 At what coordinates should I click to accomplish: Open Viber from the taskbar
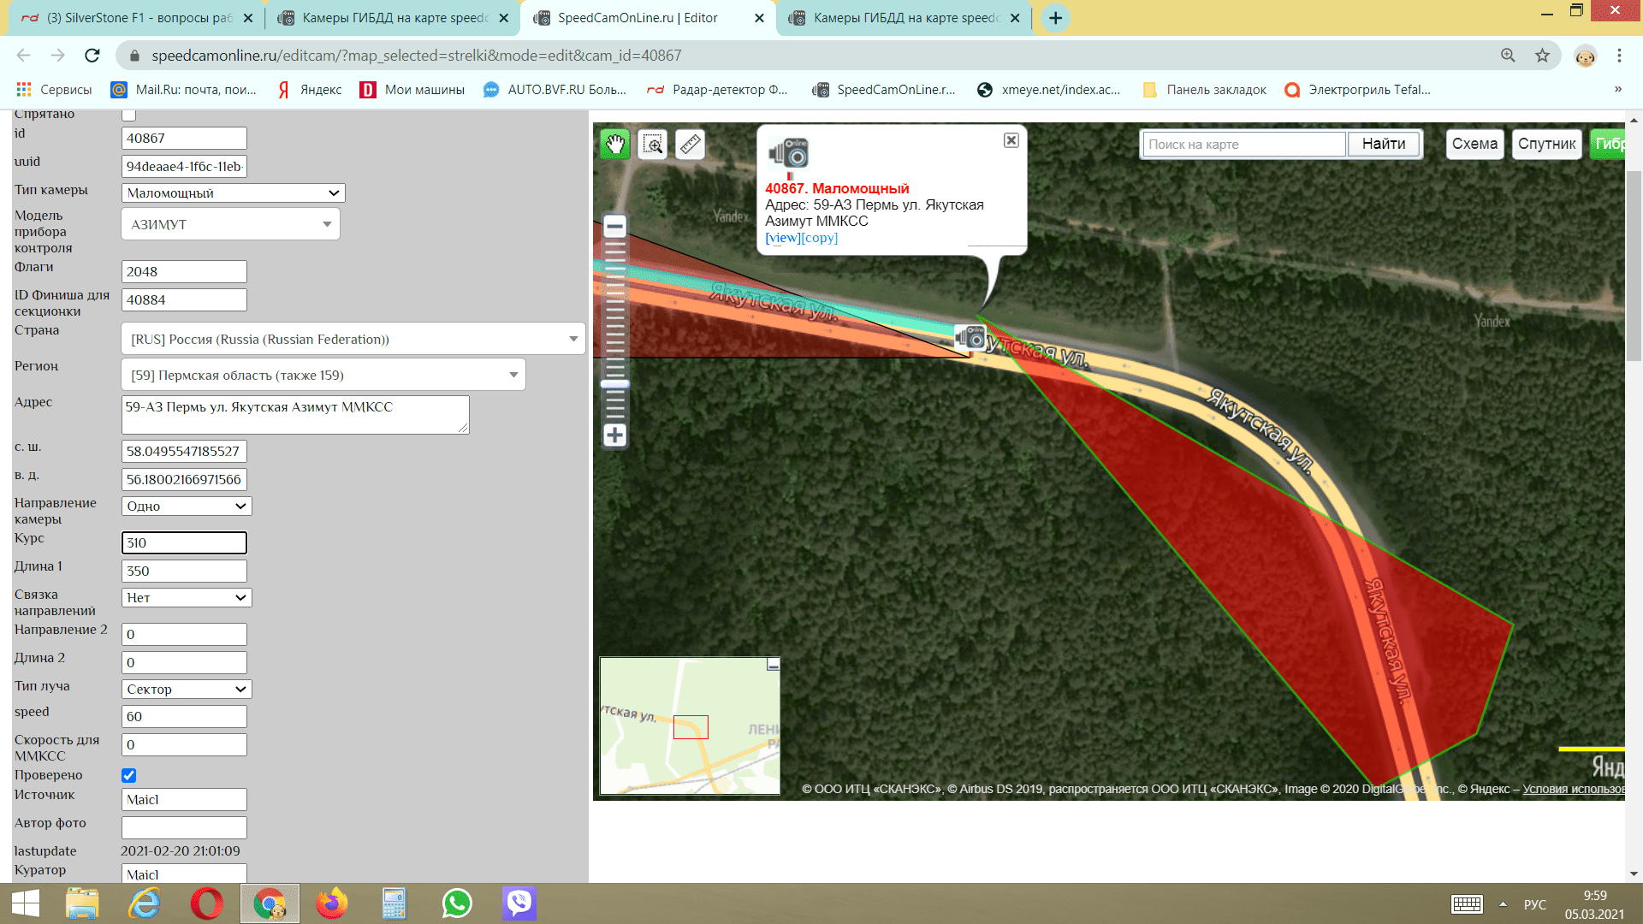tap(519, 903)
